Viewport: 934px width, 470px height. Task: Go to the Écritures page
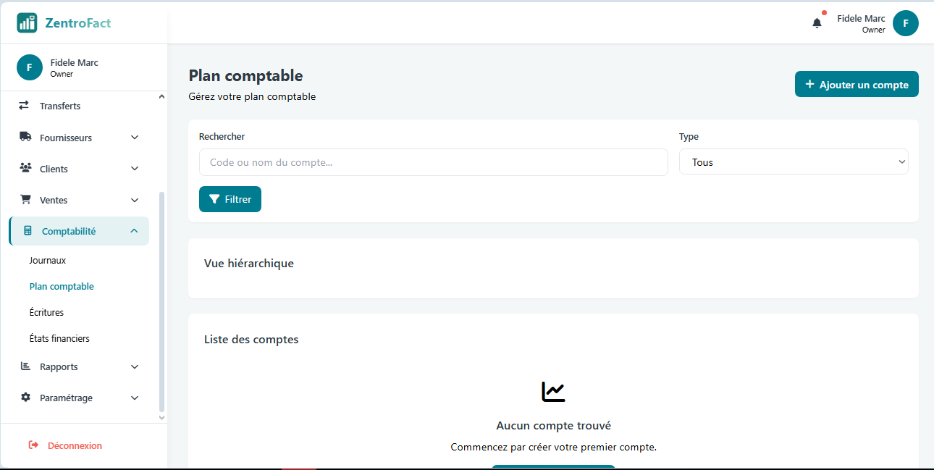[46, 312]
